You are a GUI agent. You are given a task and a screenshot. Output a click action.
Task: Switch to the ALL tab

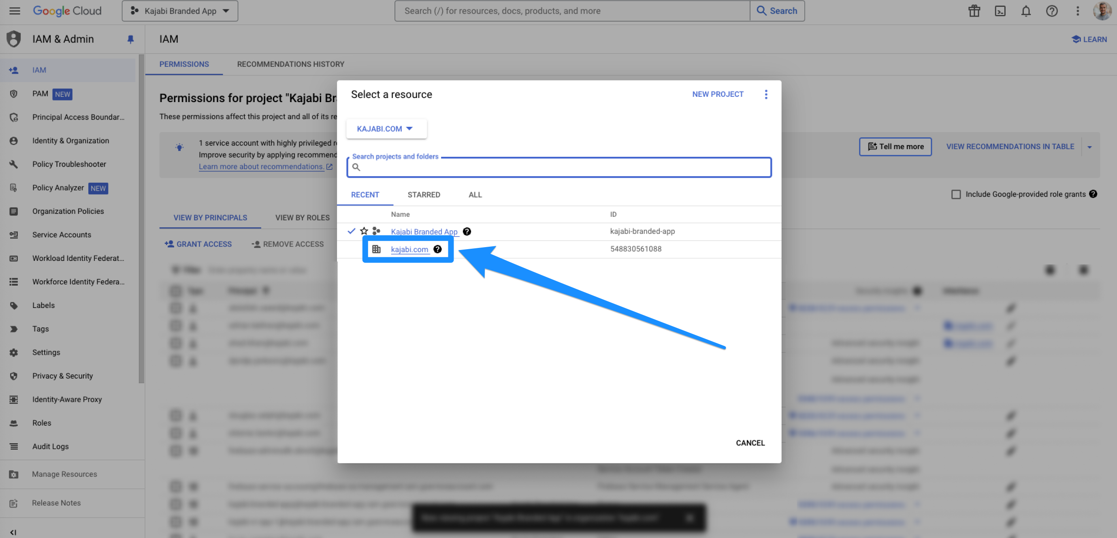(x=475, y=194)
